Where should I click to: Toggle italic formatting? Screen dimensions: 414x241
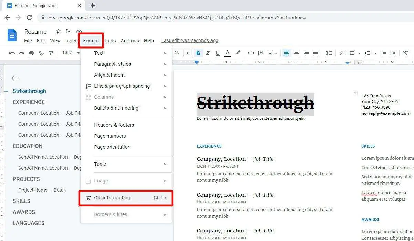pos(208,53)
